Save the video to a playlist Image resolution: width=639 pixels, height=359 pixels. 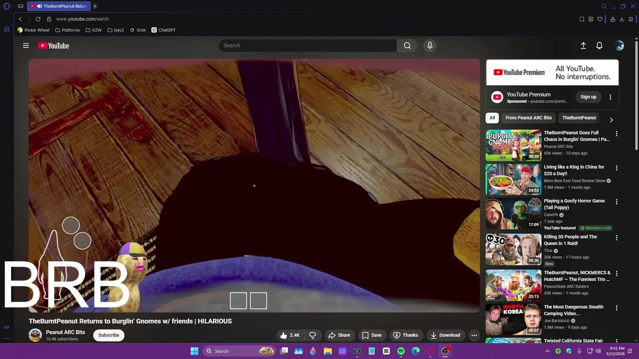[372, 335]
